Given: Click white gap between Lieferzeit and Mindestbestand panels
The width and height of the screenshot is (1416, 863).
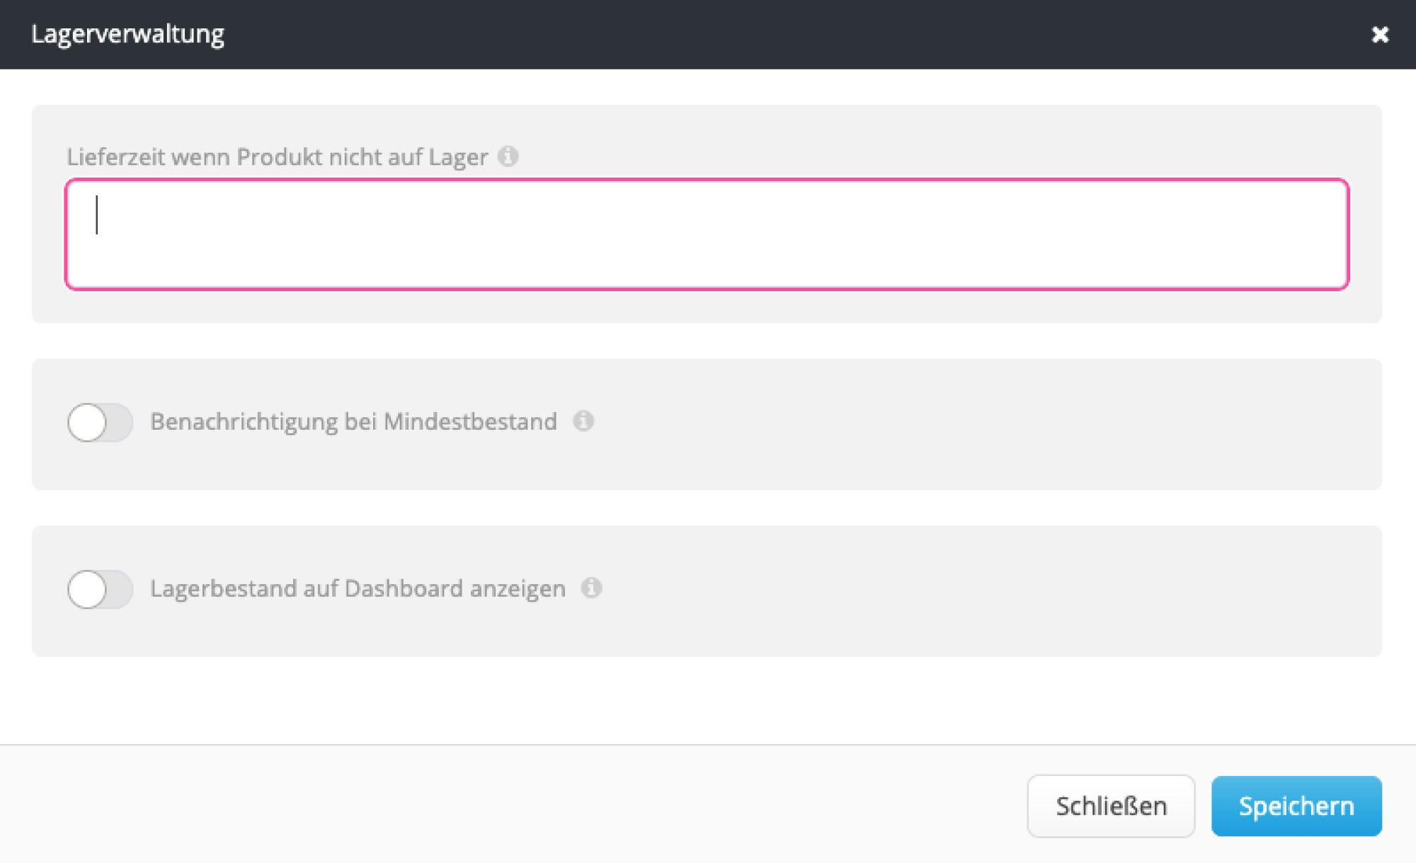Looking at the screenshot, I should 707,341.
